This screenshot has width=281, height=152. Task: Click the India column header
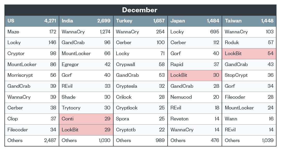pyautogui.click(x=86, y=21)
